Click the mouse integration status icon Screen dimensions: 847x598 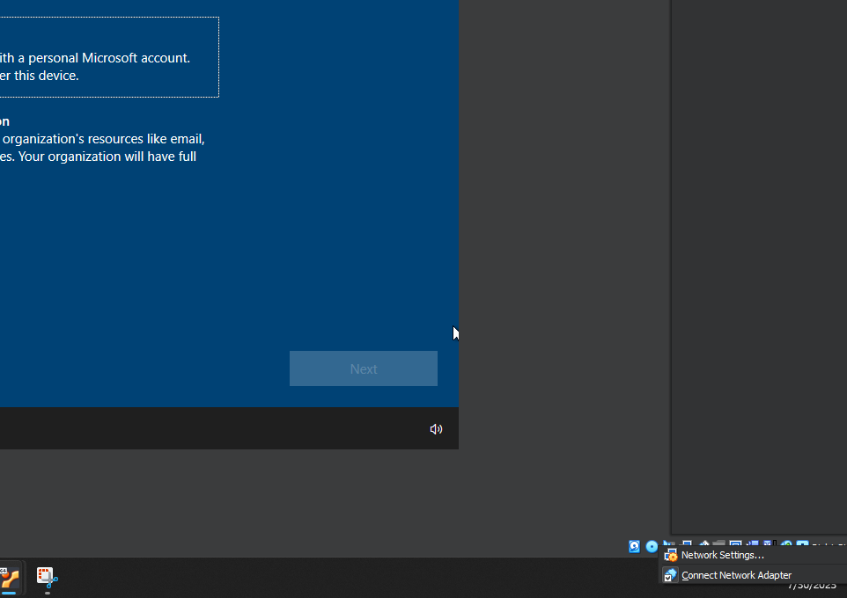click(x=786, y=545)
